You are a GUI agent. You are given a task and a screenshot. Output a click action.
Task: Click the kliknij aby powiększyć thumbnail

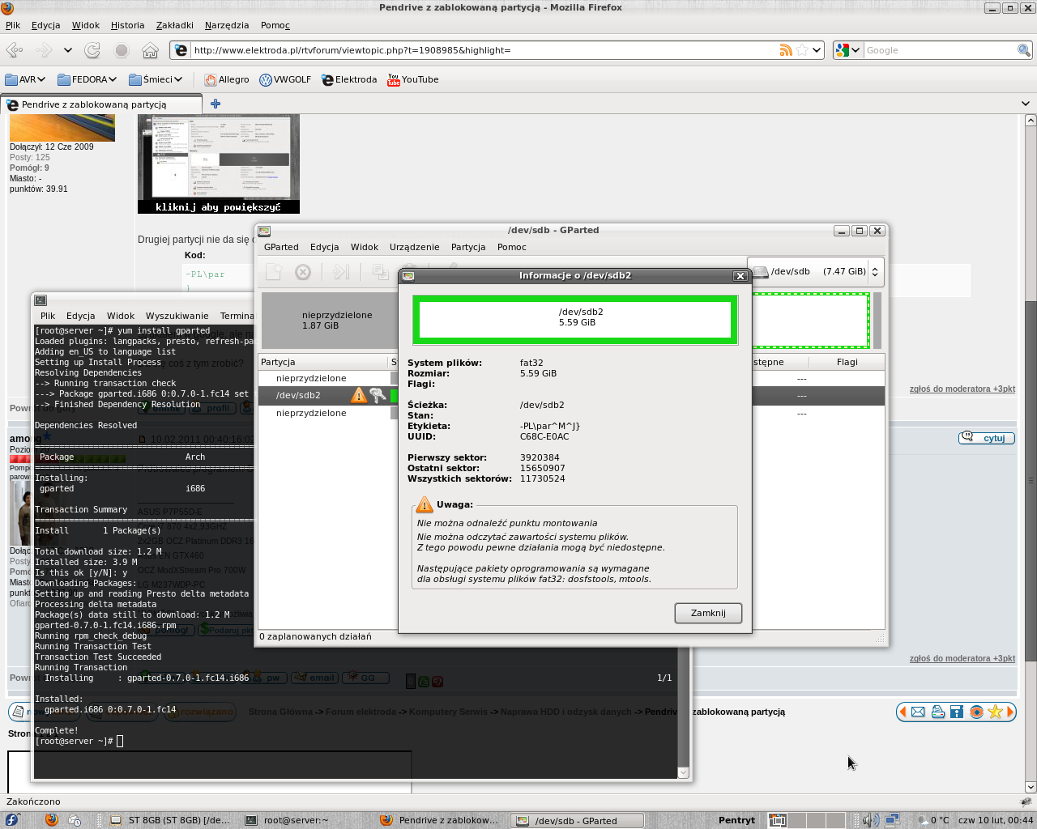click(219, 164)
